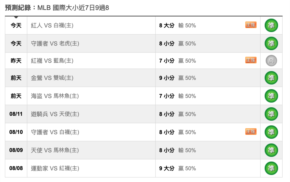Click the 預測紀錄 heading text
The width and height of the screenshot is (290, 182).
click(x=18, y=8)
